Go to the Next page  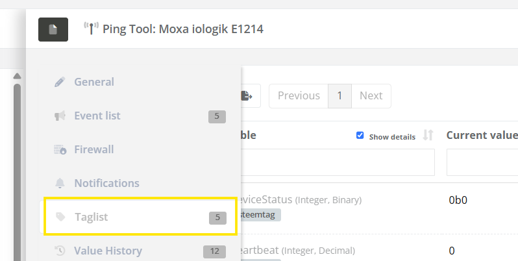pos(371,96)
